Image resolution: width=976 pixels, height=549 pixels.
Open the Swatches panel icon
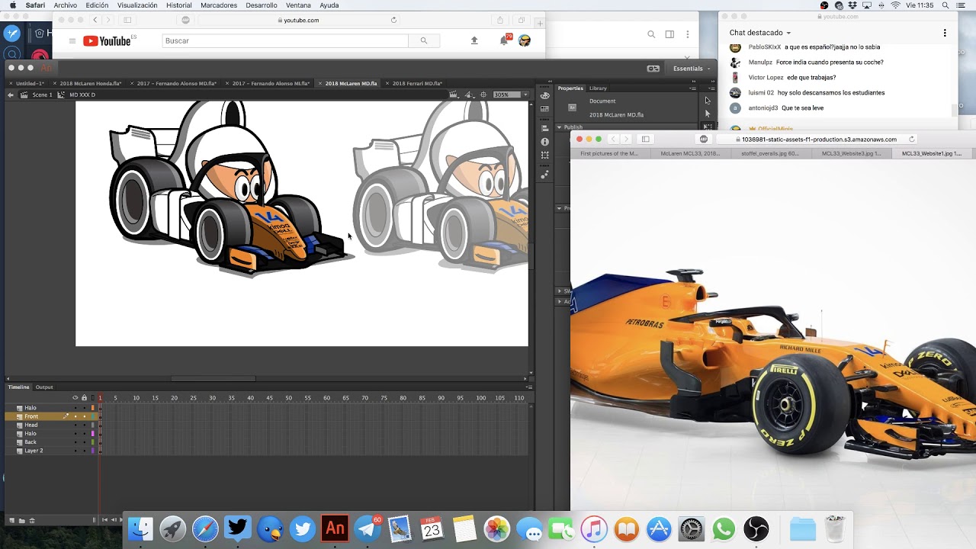(544, 108)
